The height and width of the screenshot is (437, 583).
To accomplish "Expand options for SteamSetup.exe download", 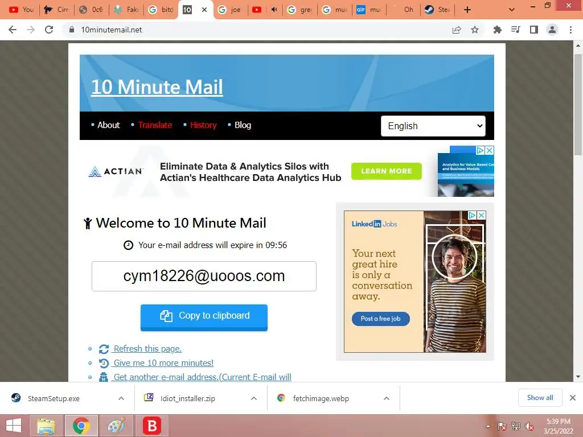I will (121, 398).
